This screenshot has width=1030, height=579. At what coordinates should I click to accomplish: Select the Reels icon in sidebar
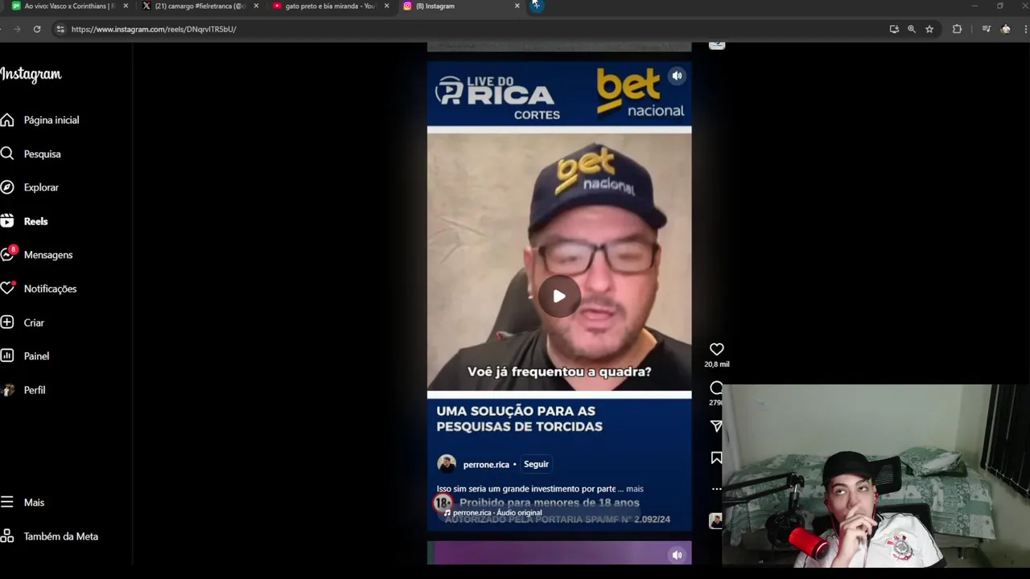pyautogui.click(x=7, y=221)
